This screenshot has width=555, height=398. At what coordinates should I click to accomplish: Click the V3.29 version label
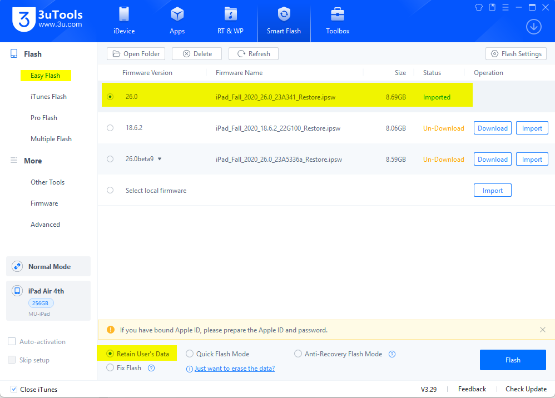pyautogui.click(x=429, y=389)
